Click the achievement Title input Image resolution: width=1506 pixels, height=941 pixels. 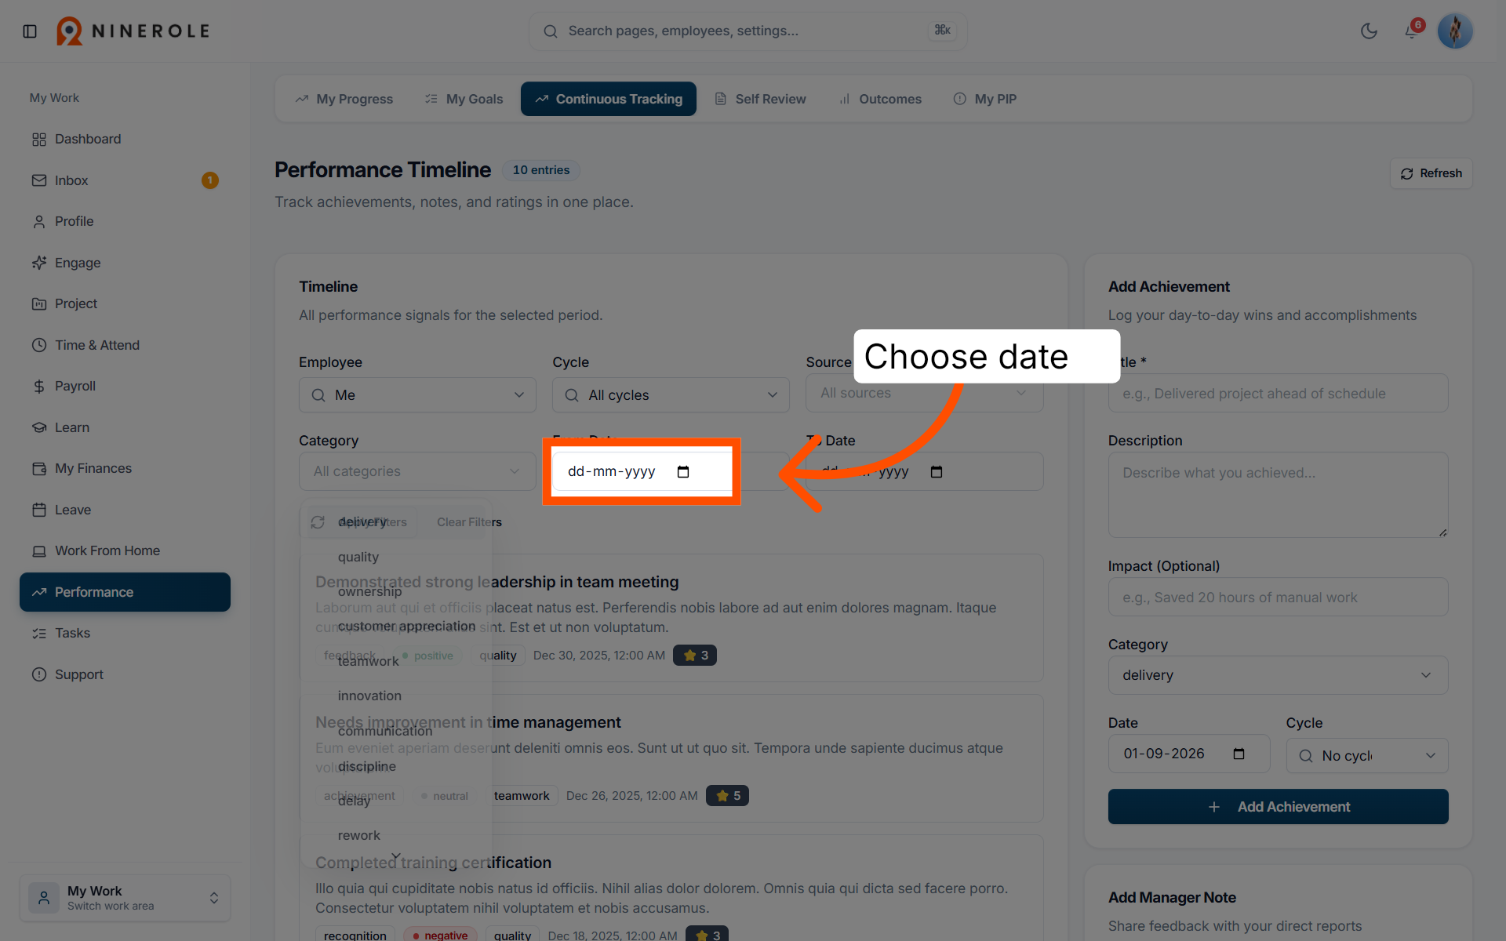[1278, 394]
